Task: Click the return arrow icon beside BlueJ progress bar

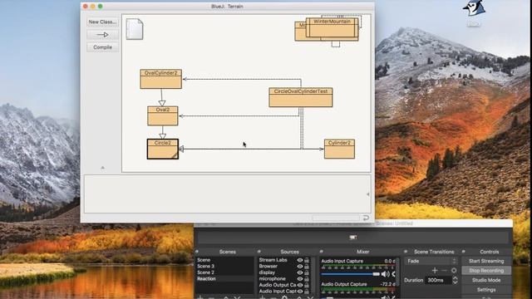Action: [366, 218]
